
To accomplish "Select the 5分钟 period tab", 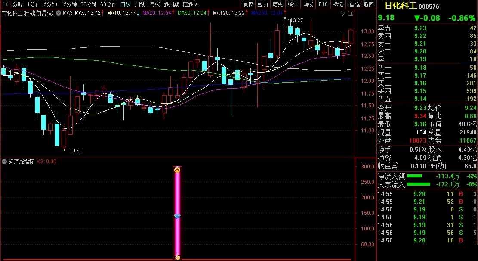I will [50, 4].
